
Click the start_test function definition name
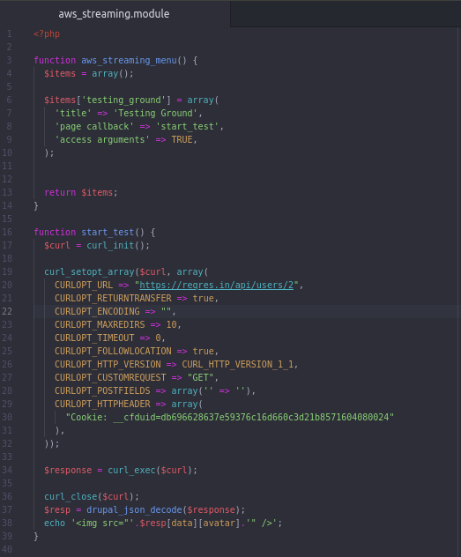pyautogui.click(x=108, y=233)
